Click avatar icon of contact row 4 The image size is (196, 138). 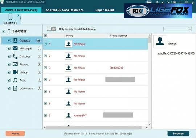(x=68, y=79)
